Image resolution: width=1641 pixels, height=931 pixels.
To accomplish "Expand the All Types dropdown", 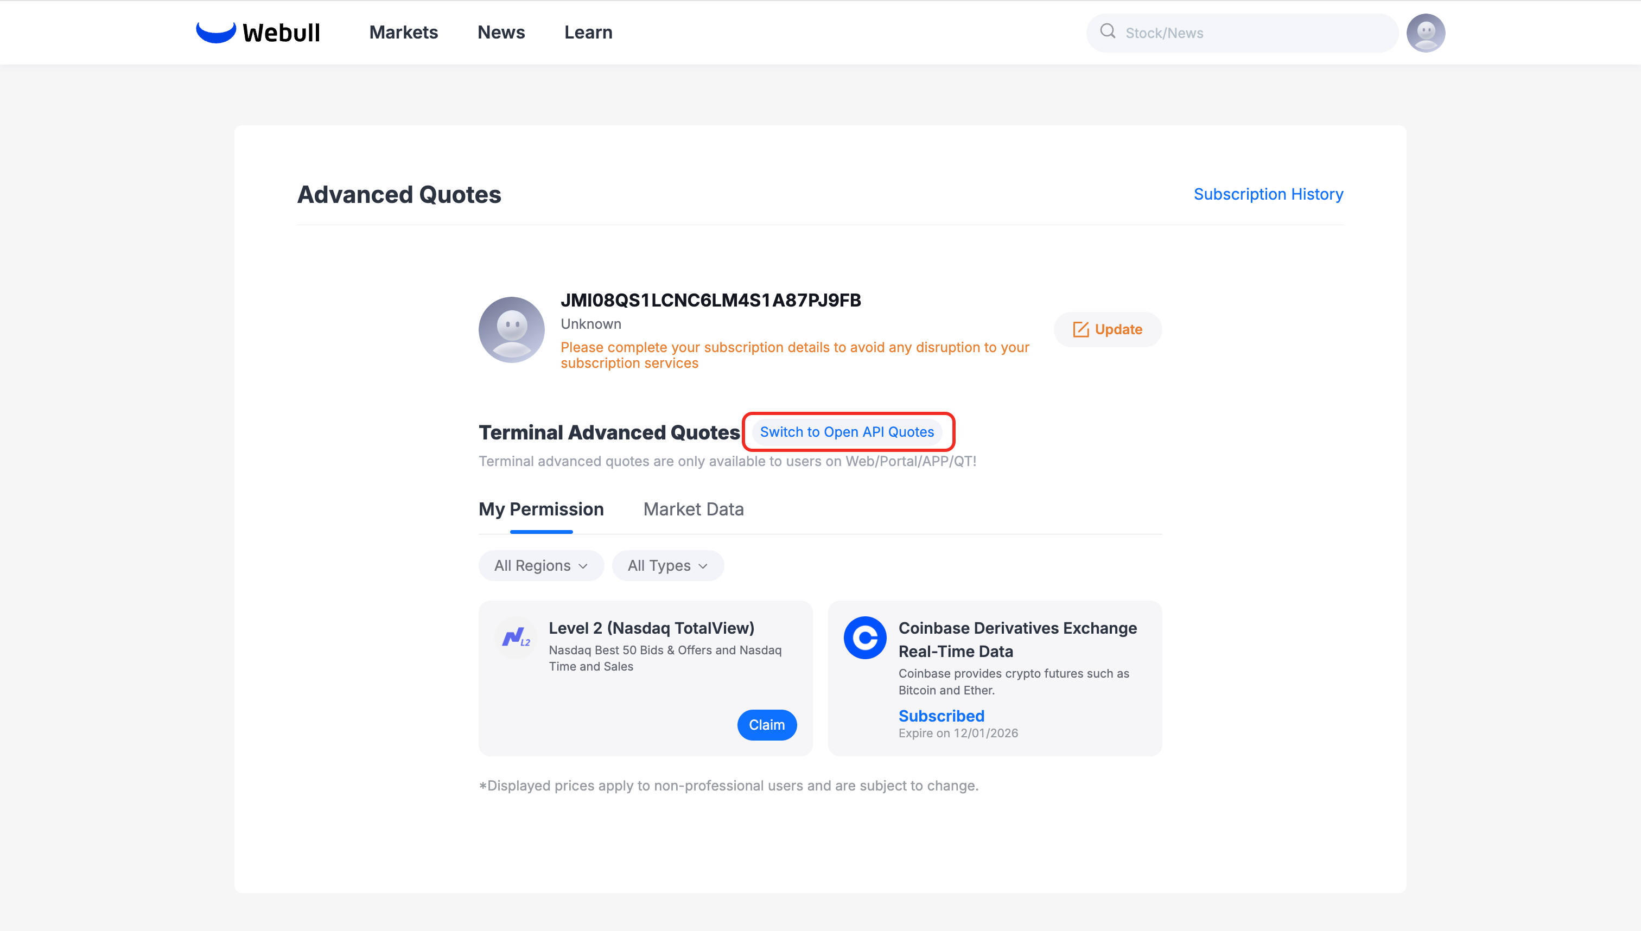I will pos(667,565).
